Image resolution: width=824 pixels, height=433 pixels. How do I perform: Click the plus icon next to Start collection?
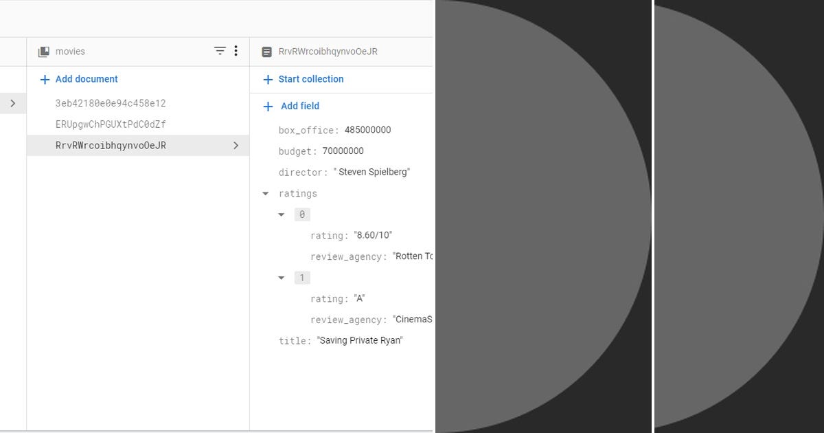click(x=268, y=79)
